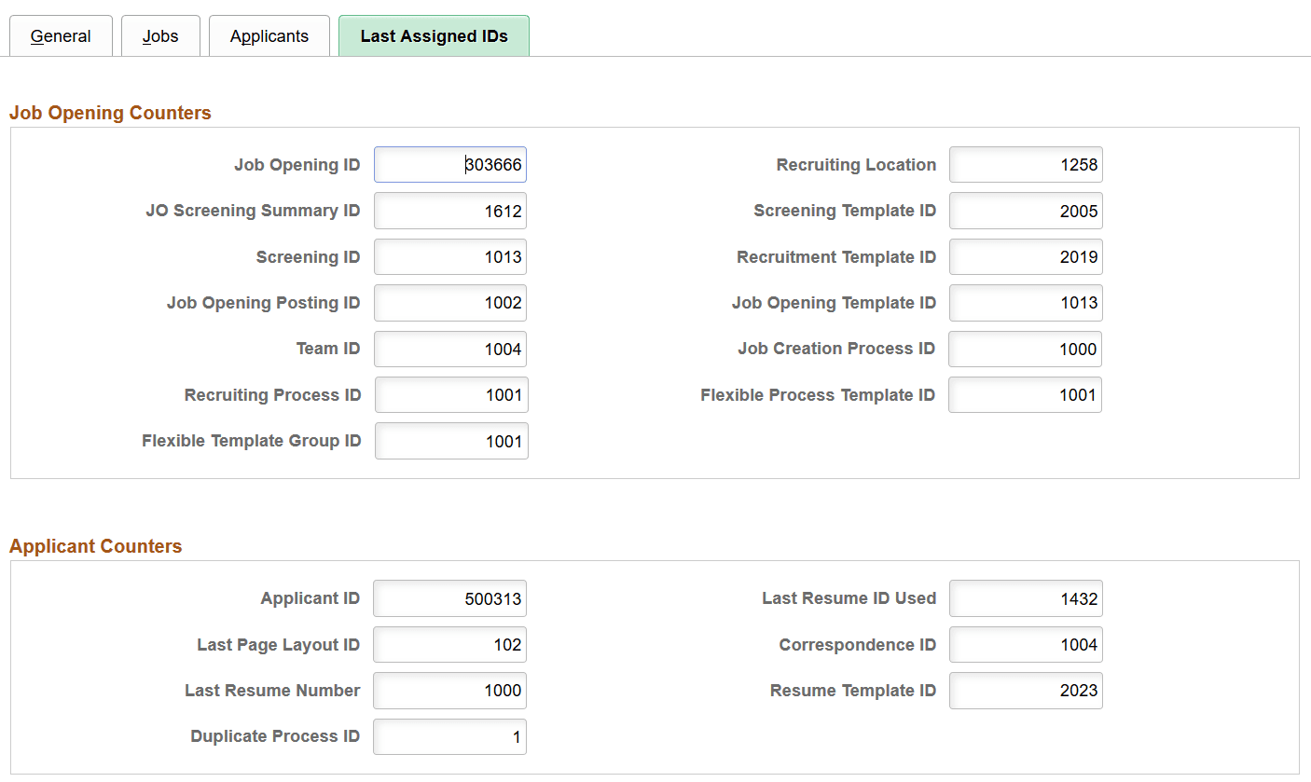Click the Job Opening ID label

[297, 165]
